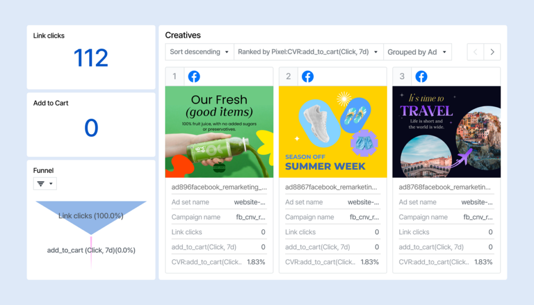Click the Facebook icon on creative 2
This screenshot has height=305, width=534.
pos(308,77)
